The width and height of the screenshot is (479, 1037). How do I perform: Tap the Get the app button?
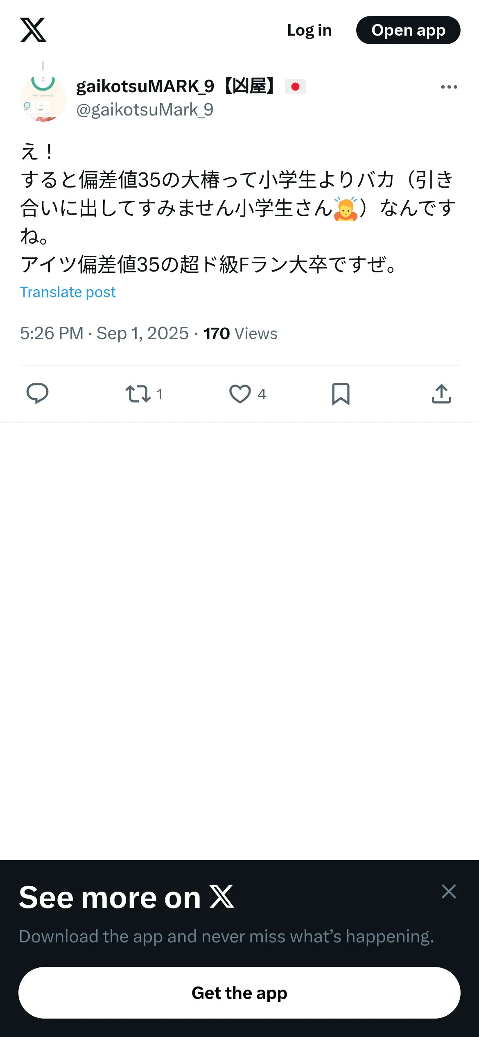click(x=239, y=993)
